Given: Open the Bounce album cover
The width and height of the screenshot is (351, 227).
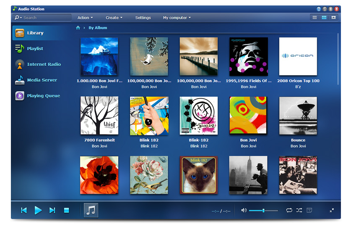Looking at the screenshot, I should pyautogui.click(x=298, y=116).
